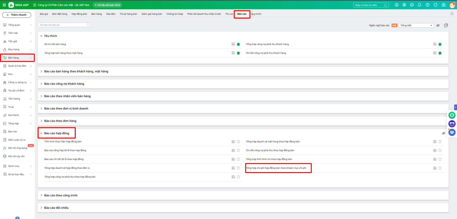This screenshot has width=457, height=219.
Task: Open preview icon for Sổ chi tiết bán hàng
Action: [x=233, y=44]
